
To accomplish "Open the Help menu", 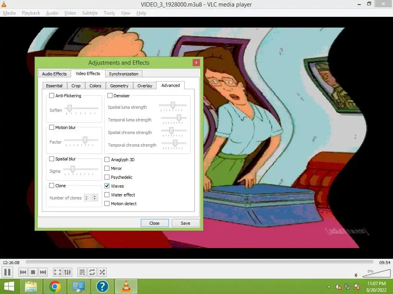I will [141, 13].
